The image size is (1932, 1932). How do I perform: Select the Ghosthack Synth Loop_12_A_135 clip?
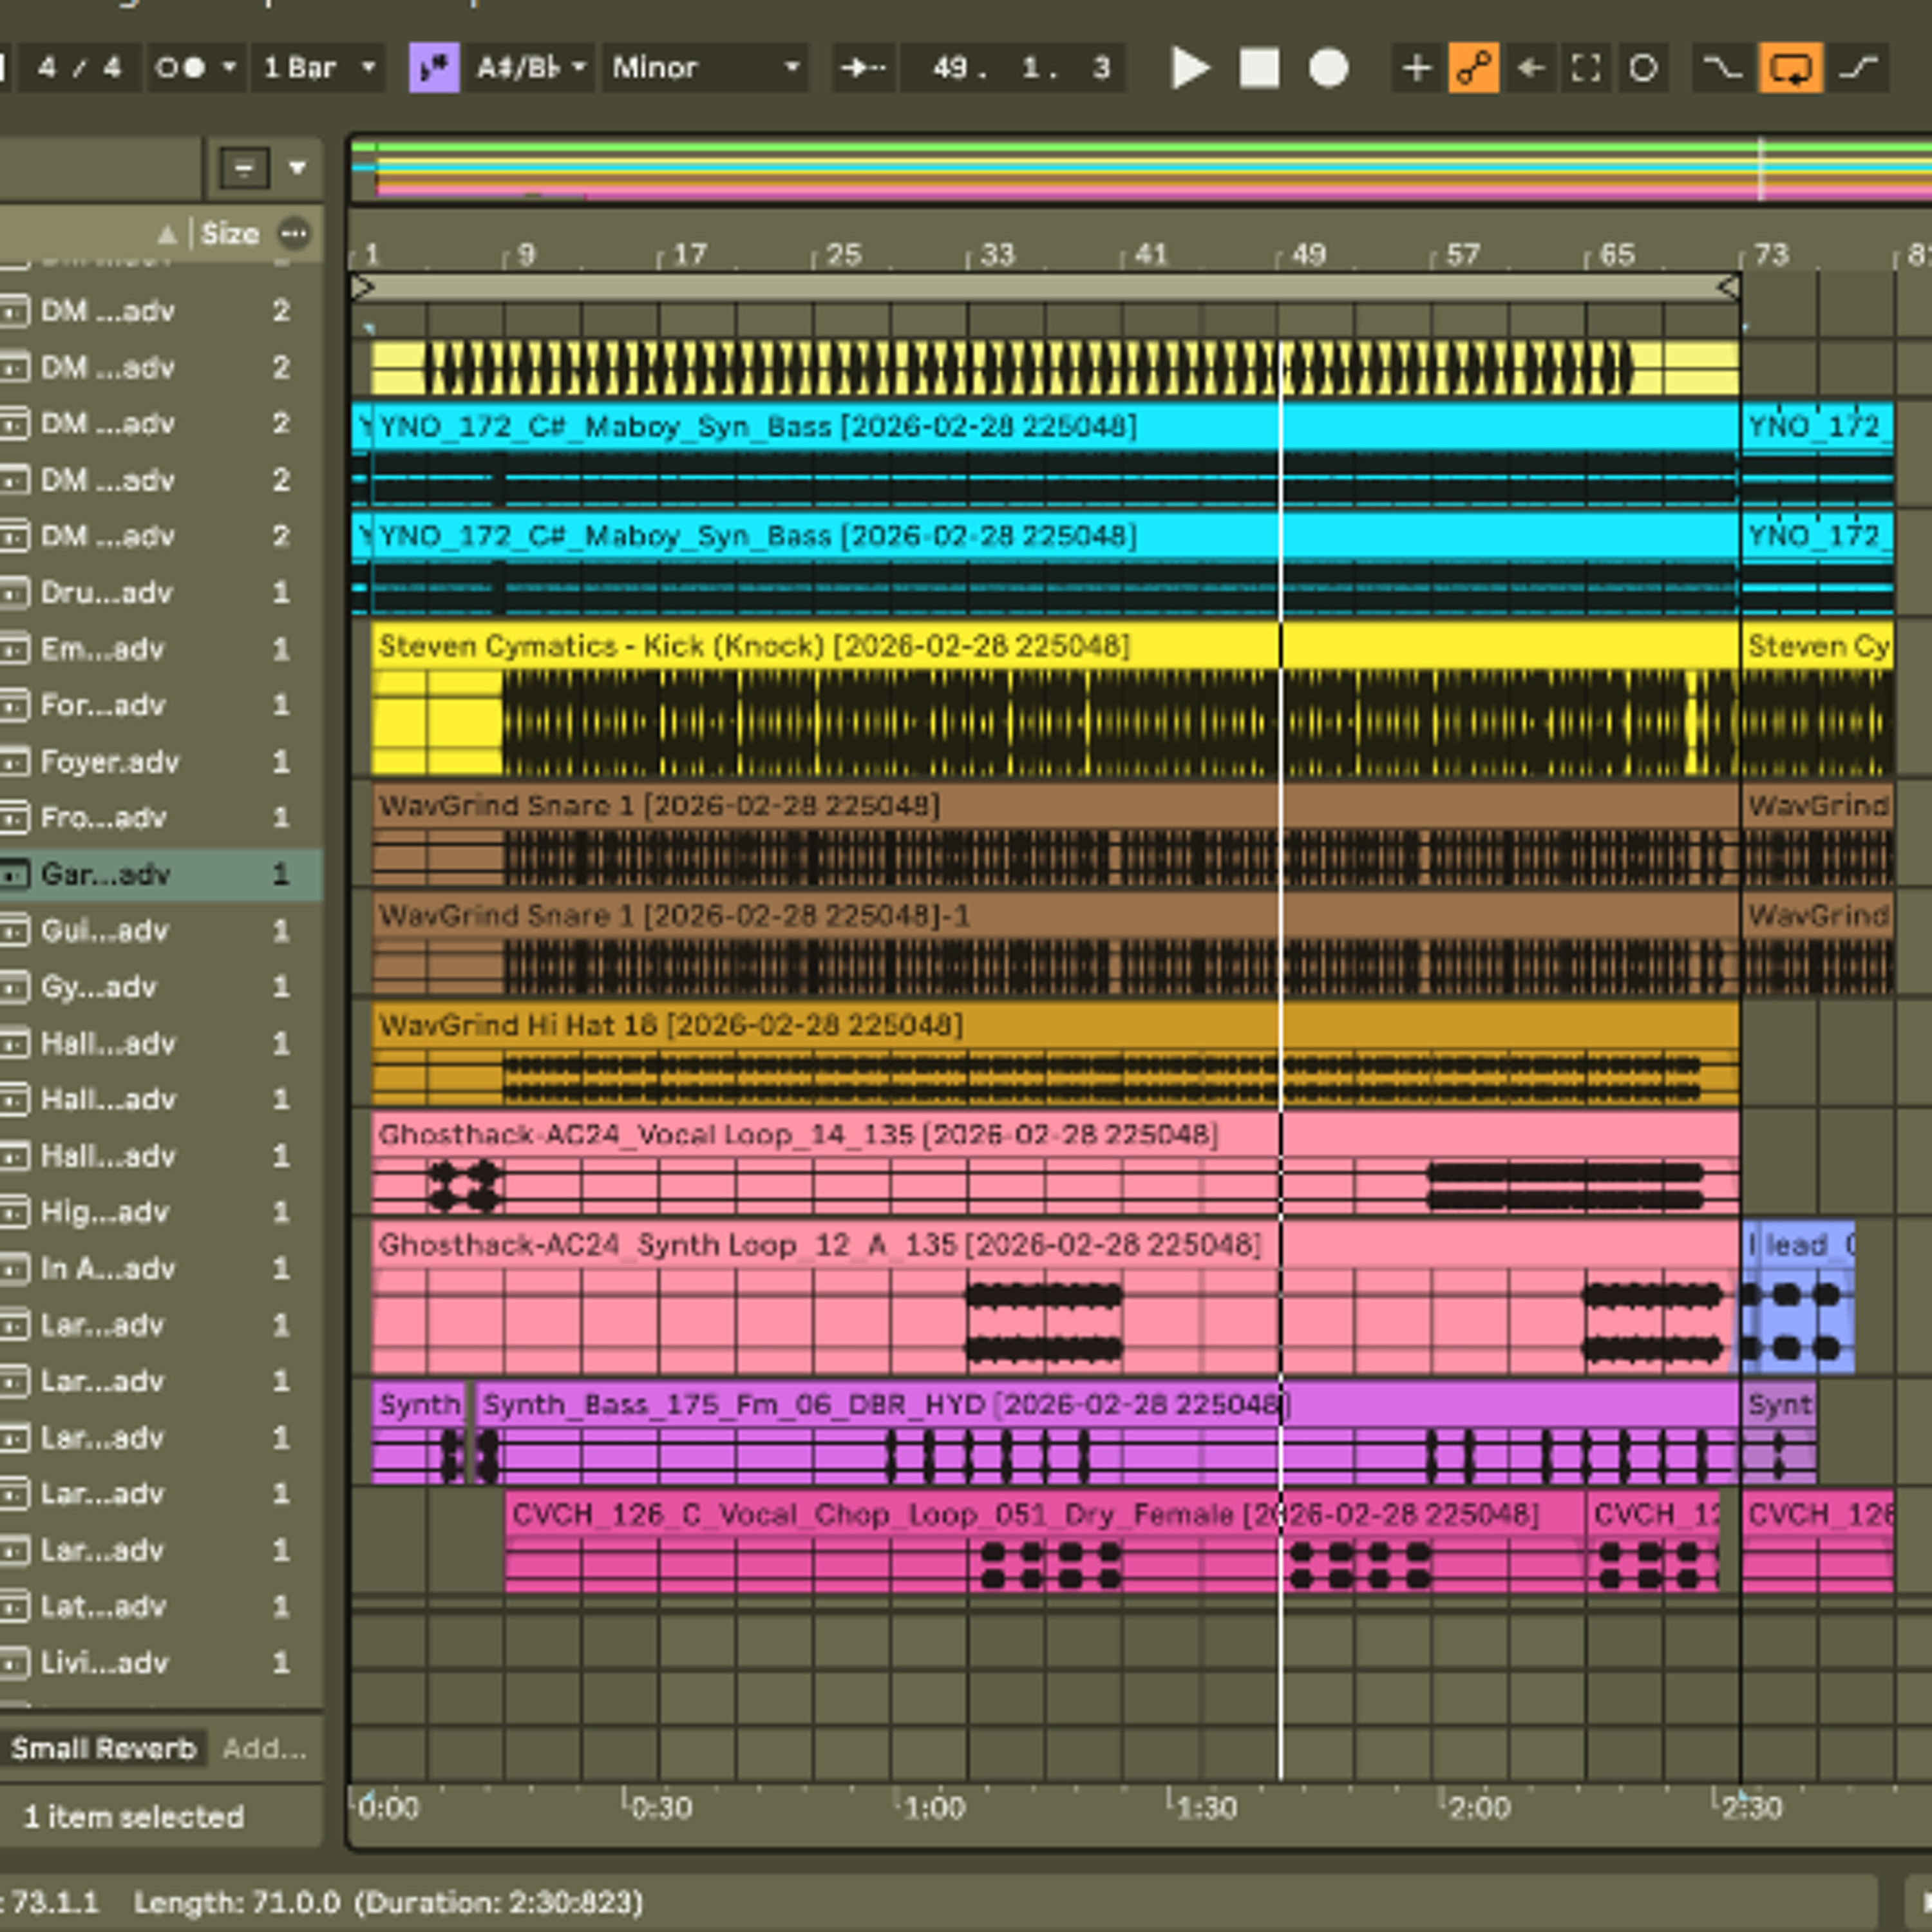tap(1055, 1245)
